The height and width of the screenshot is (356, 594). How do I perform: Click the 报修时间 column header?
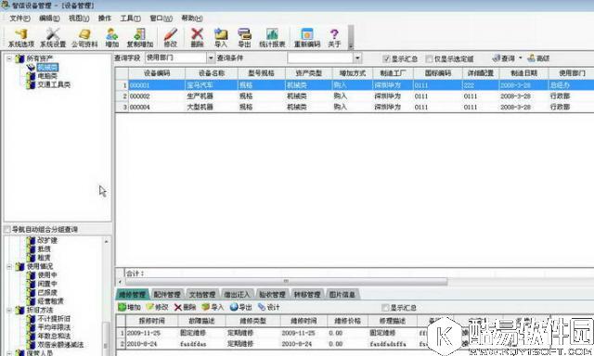pos(151,321)
